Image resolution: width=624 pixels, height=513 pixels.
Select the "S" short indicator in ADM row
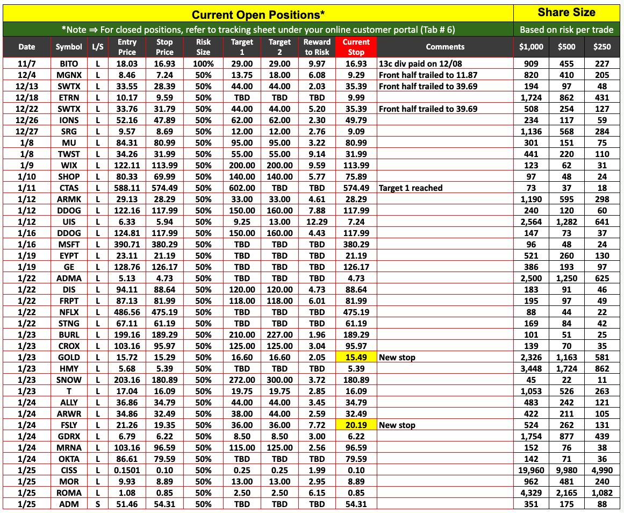pyautogui.click(x=98, y=504)
